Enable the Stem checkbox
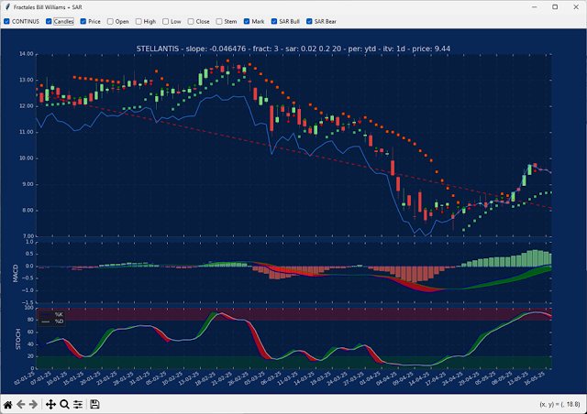 click(219, 20)
